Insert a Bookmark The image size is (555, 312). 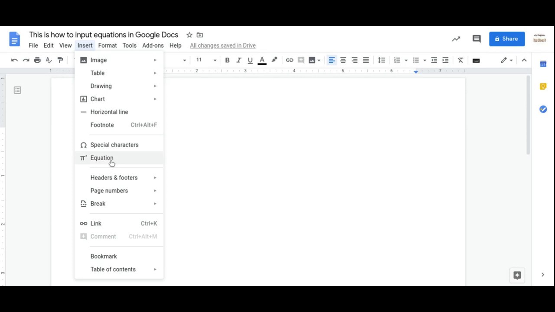[119, 257]
